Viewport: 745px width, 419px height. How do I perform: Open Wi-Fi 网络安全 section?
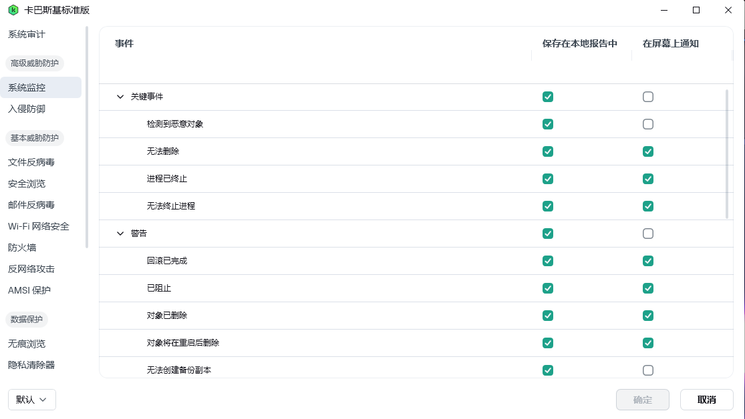(39, 226)
